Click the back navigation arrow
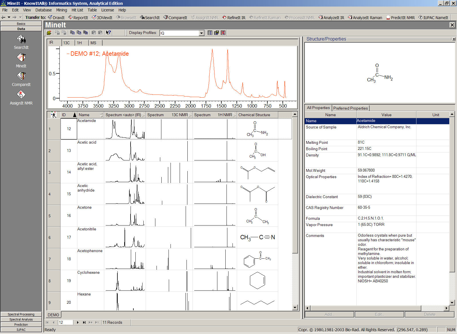This screenshot has height=334, width=457. point(3,17)
